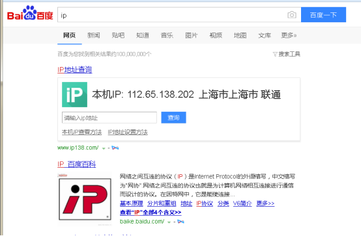The image size is (361, 236).
Task: Switch to the 新闻 tab
Action: [94, 35]
